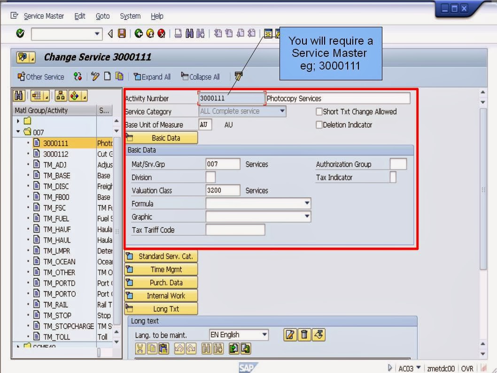Open the Edit menu

pos(79,16)
